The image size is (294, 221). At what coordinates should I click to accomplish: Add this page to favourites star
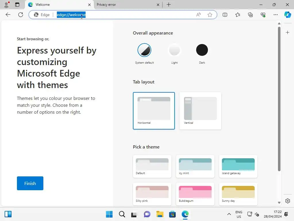210,15
